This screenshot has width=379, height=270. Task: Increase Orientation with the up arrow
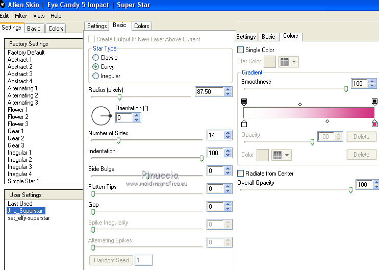(137, 116)
